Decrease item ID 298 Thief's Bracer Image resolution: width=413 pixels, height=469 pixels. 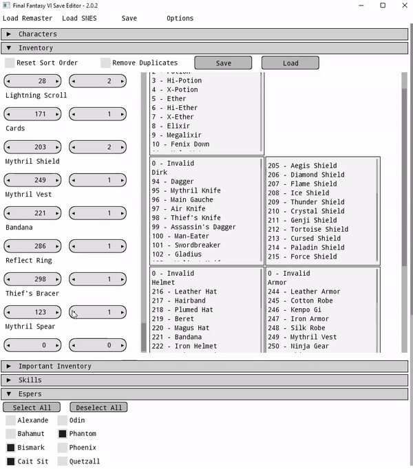point(8,279)
